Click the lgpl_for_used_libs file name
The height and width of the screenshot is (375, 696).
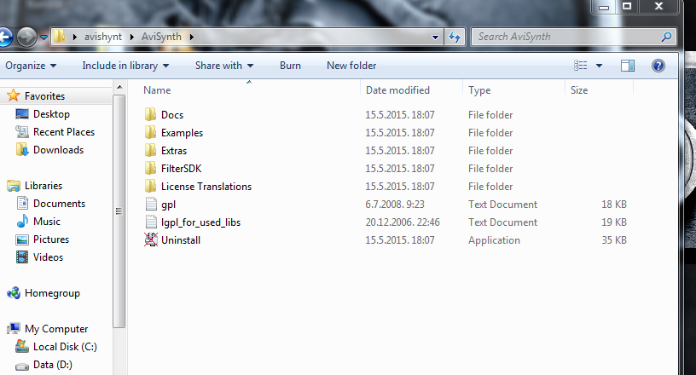(200, 222)
